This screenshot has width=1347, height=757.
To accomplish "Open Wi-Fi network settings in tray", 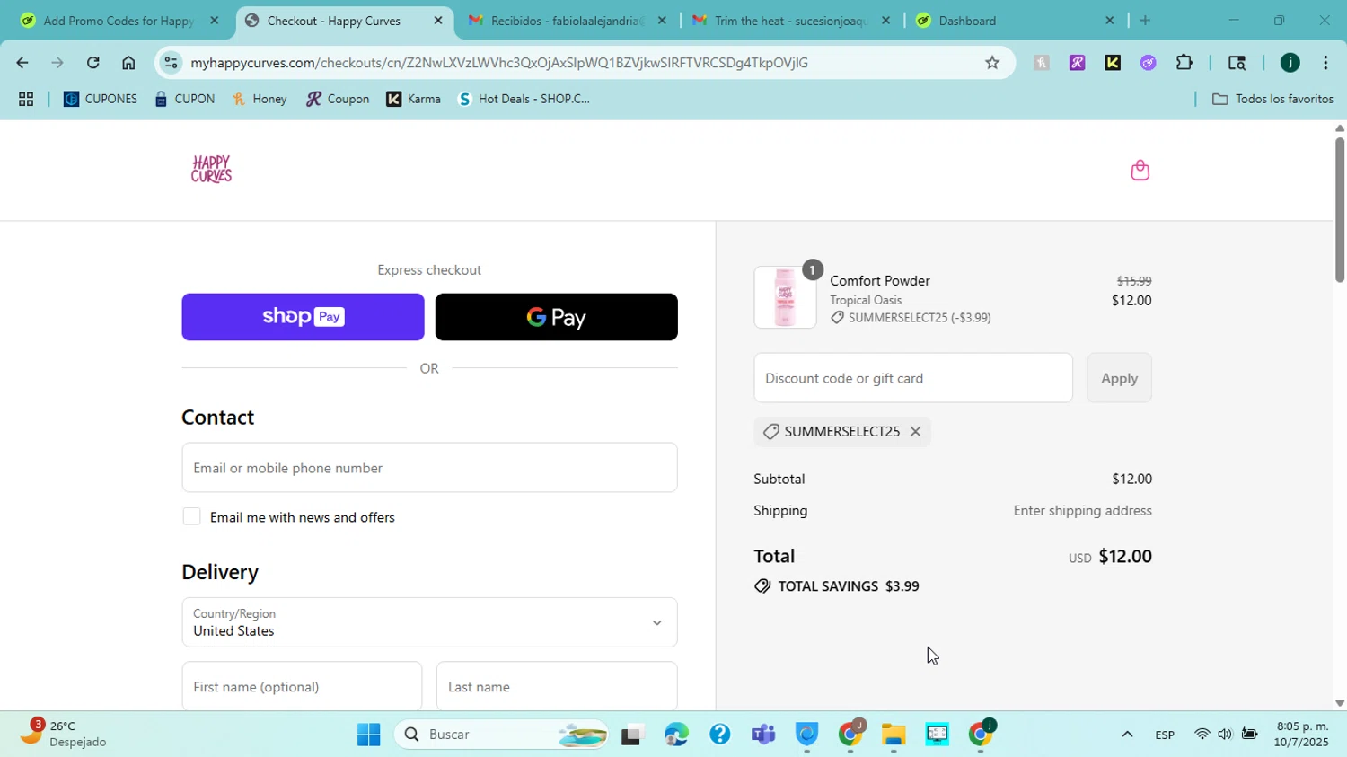I will click(x=1202, y=735).
